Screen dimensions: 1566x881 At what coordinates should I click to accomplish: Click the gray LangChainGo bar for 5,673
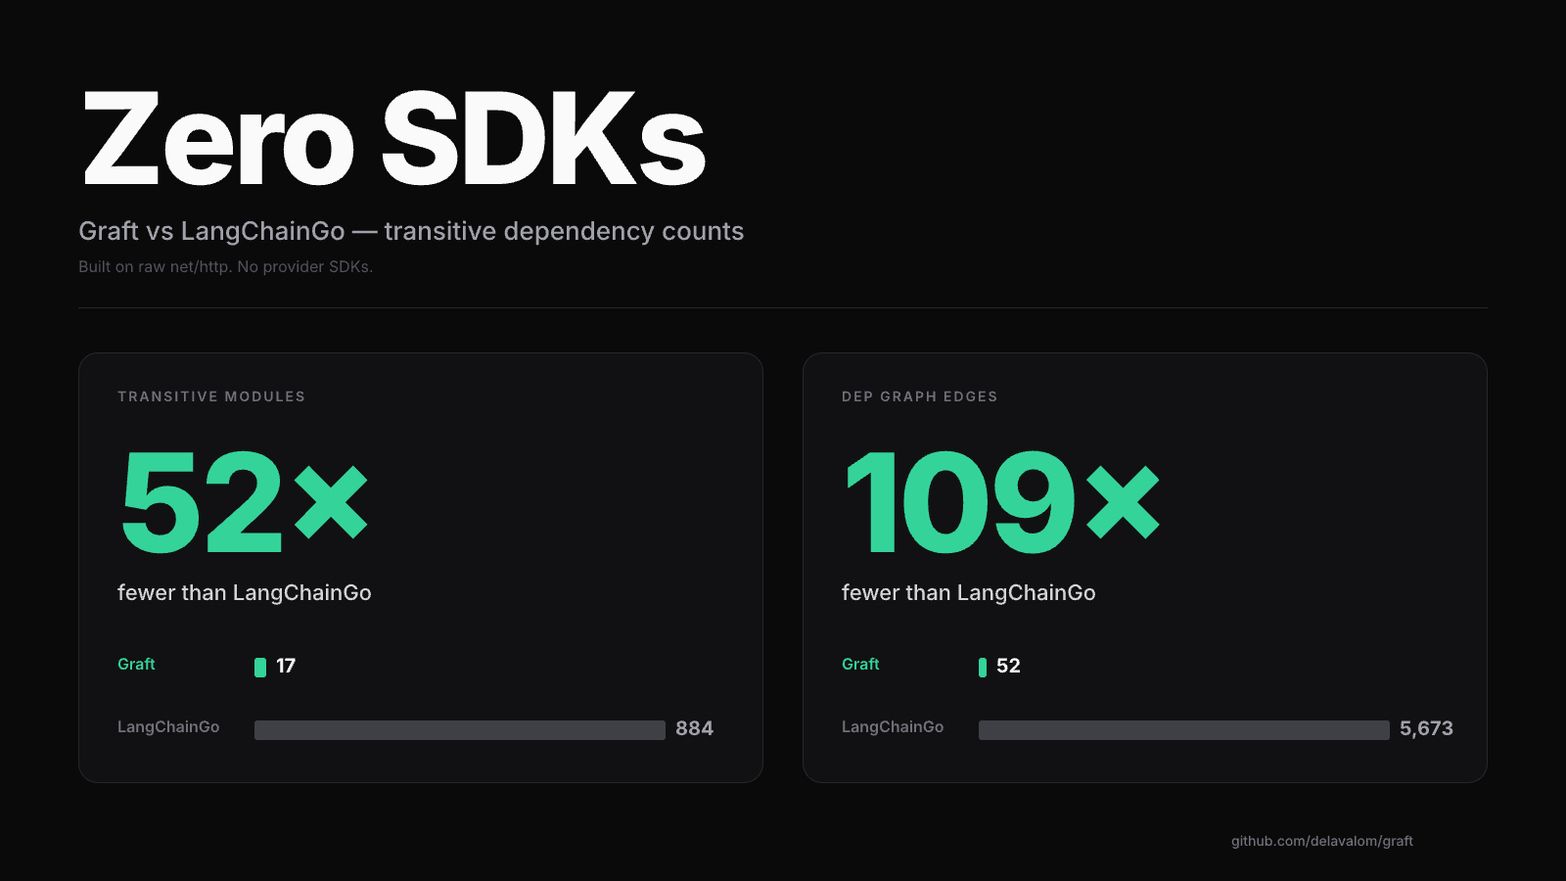pos(1184,730)
